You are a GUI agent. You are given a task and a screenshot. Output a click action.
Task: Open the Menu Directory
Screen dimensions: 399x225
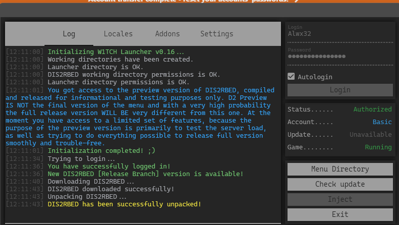point(340,169)
